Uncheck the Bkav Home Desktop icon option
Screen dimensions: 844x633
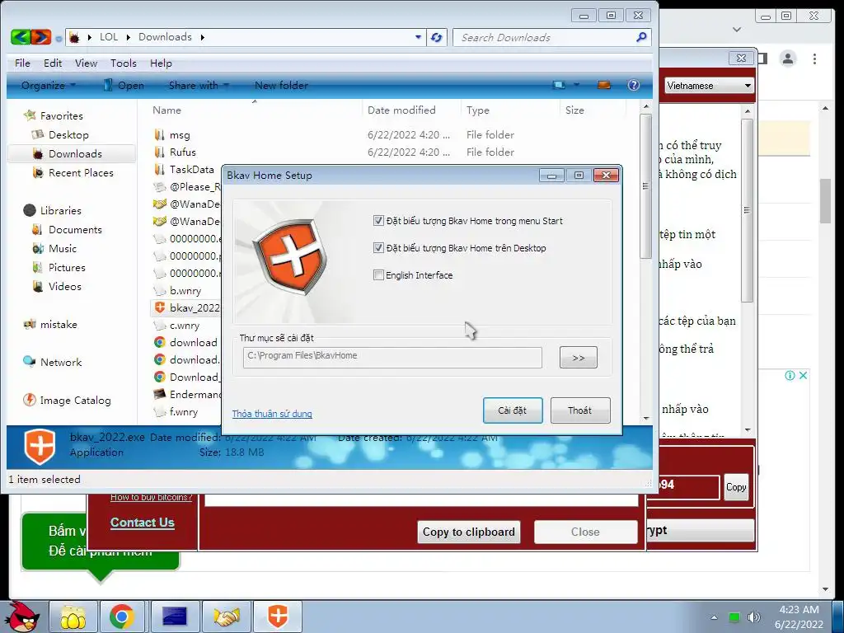378,247
